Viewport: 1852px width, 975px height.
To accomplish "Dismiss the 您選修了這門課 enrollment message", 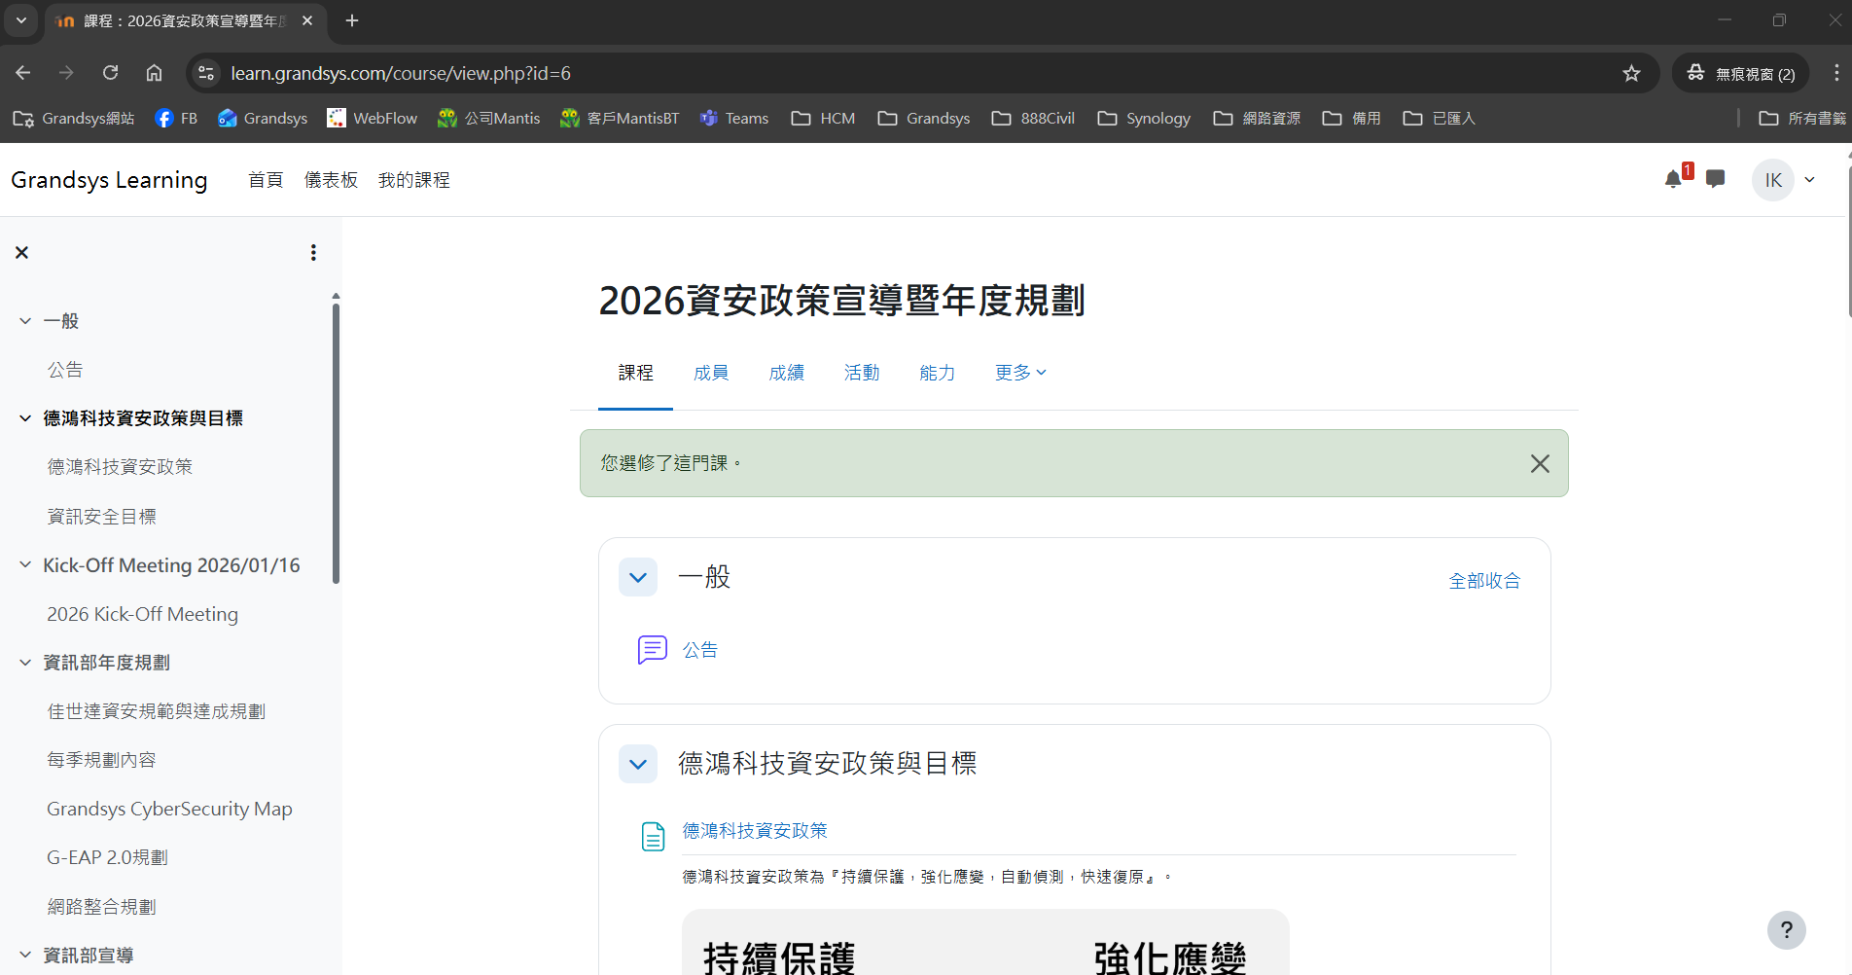I will pyautogui.click(x=1540, y=463).
